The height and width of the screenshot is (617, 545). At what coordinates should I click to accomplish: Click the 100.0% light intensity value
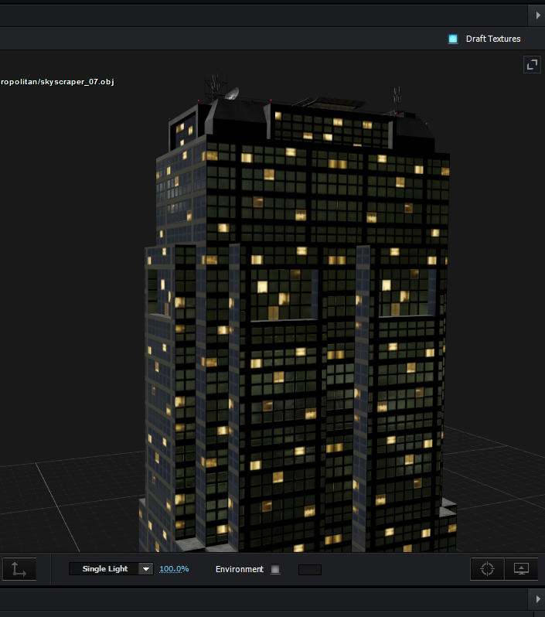(174, 569)
